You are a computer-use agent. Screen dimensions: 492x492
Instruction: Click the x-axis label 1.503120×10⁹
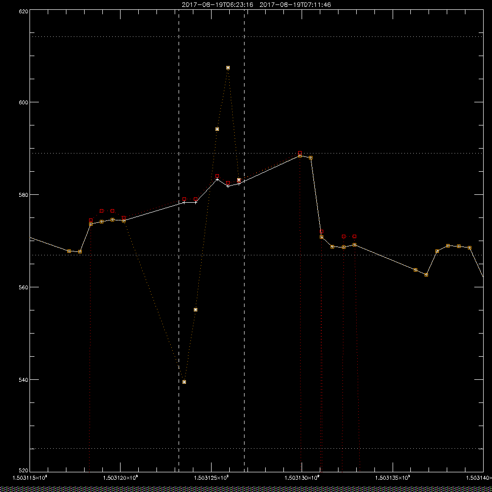[121, 478]
